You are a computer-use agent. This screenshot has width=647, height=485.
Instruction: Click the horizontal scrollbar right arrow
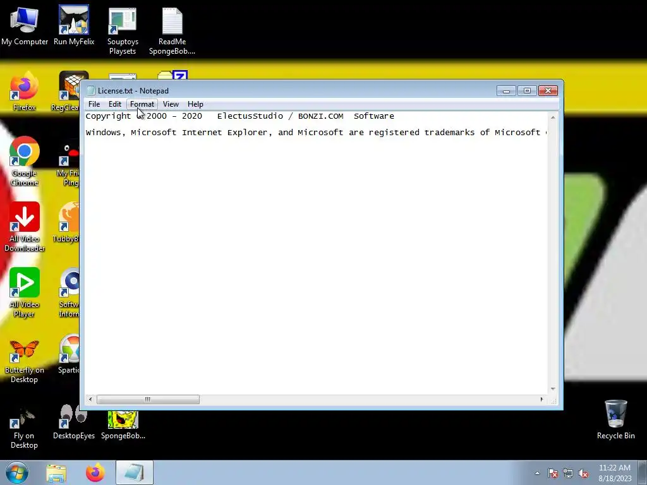541,399
